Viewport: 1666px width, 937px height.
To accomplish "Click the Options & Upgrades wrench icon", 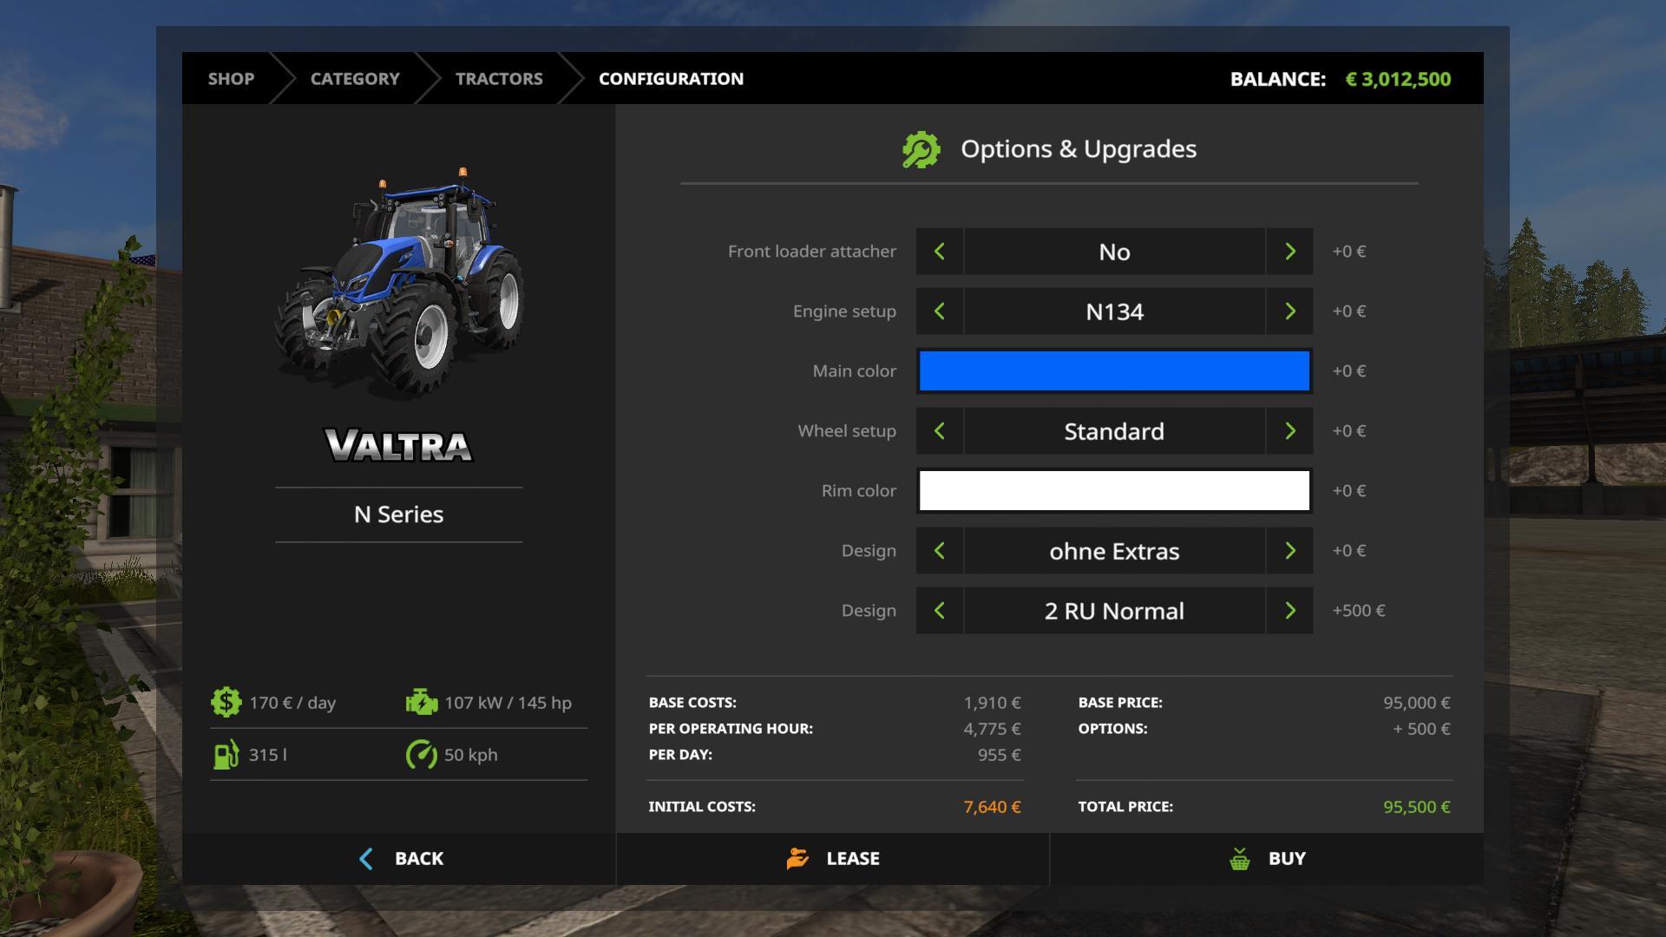I will [x=920, y=147].
